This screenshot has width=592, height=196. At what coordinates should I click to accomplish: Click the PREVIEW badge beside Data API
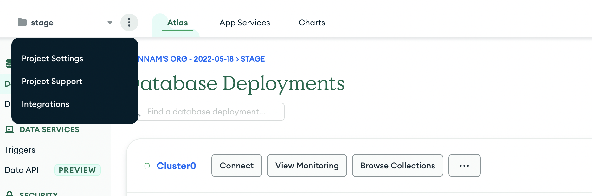click(77, 170)
